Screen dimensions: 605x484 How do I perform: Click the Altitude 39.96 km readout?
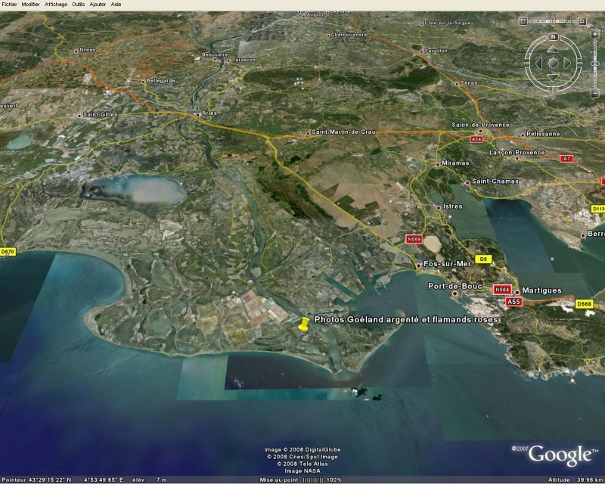click(x=575, y=479)
